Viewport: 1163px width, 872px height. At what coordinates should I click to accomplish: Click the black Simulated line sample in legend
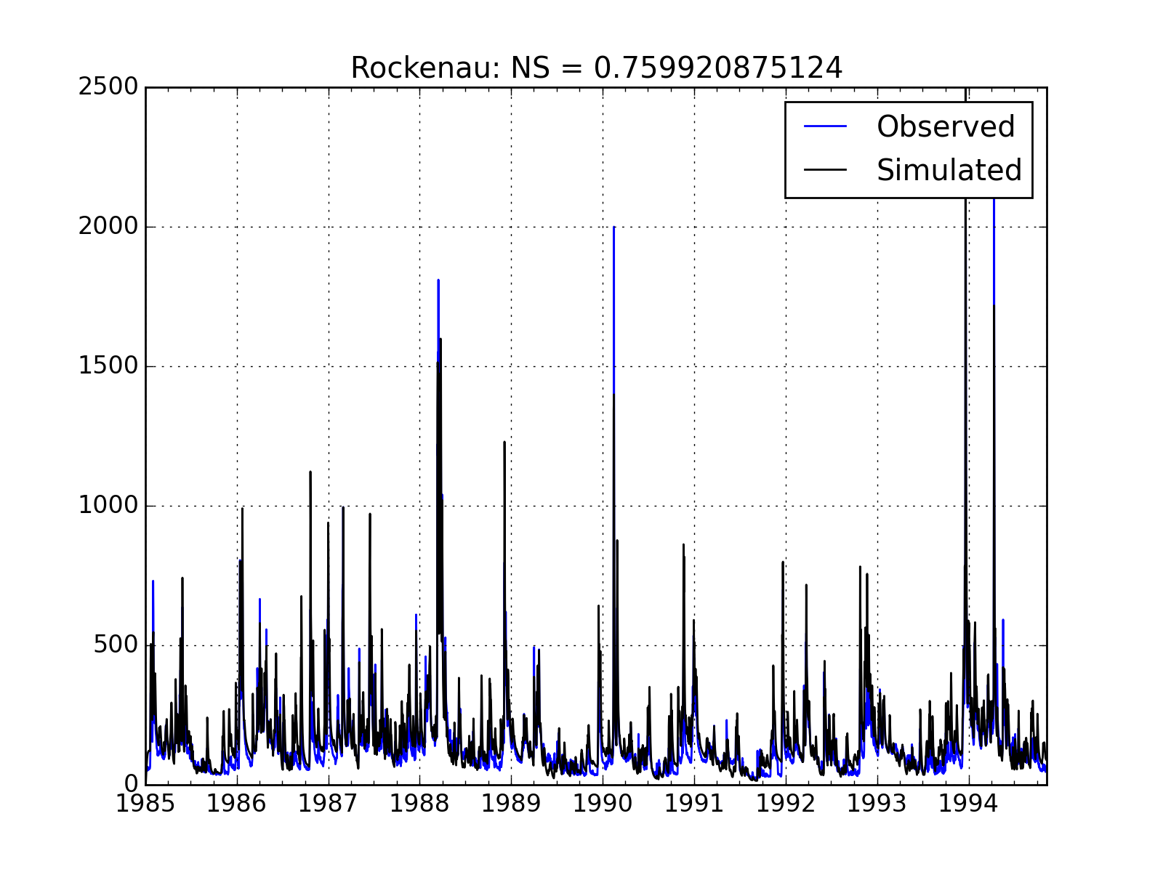[826, 170]
